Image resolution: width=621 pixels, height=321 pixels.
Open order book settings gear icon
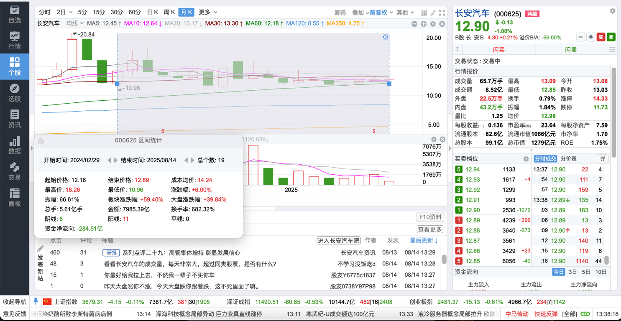coord(526,159)
